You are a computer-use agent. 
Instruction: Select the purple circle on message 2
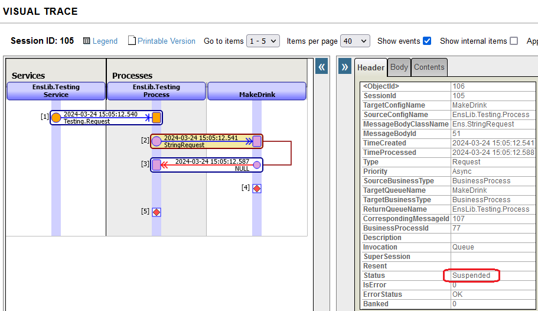pos(156,141)
